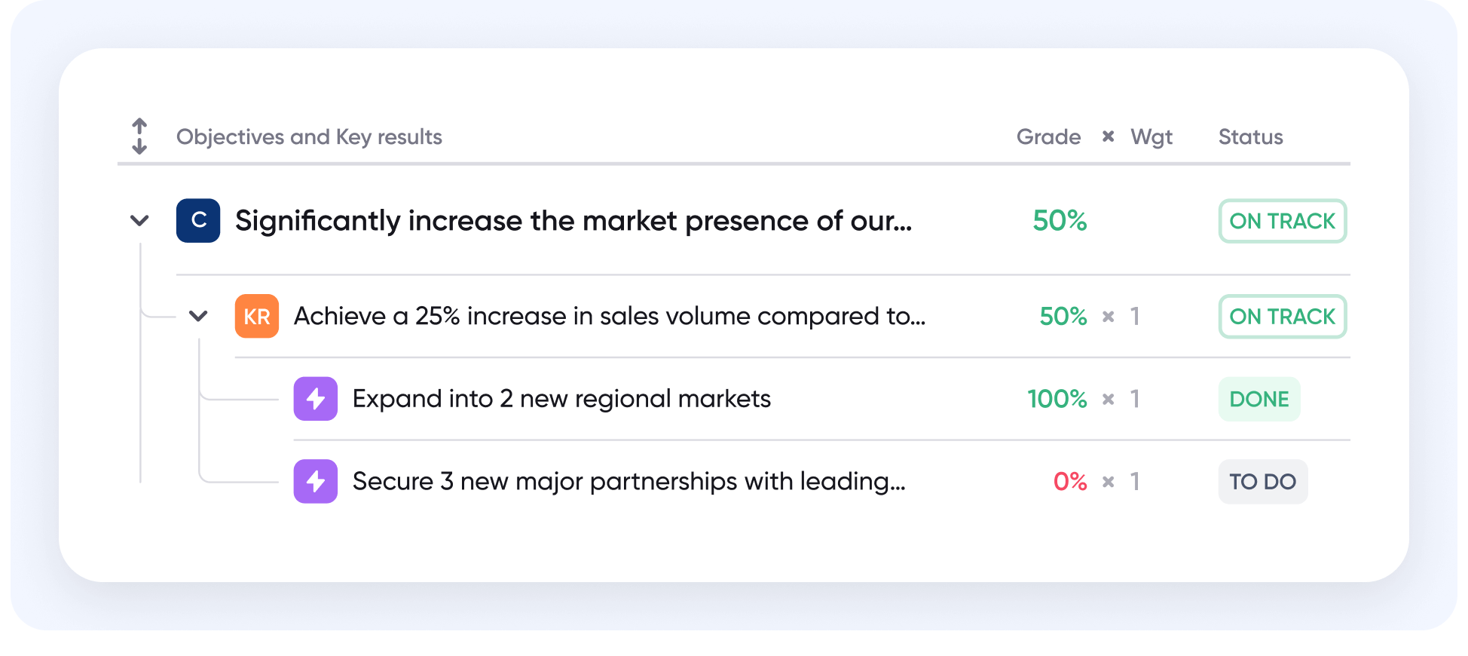Image resolution: width=1468 pixels, height=656 pixels.
Task: Click the lightning icon beside Expand into 2 new regional markets
Action: coord(316,399)
